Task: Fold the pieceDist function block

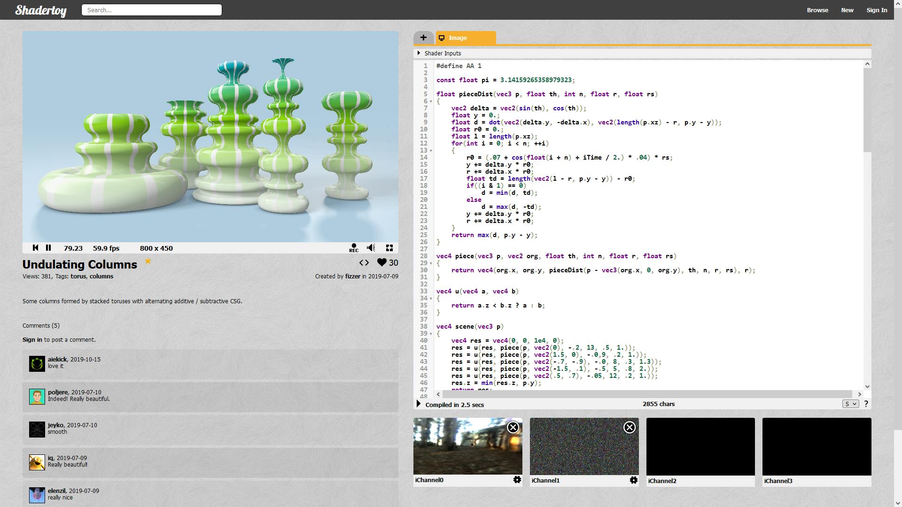Action: [x=431, y=101]
